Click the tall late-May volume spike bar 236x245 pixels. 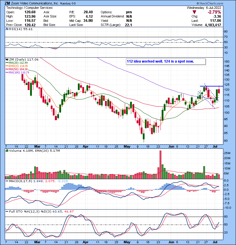click(160, 164)
